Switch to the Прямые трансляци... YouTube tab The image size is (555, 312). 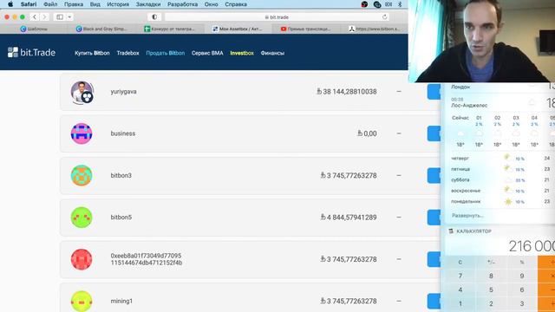coord(306,29)
